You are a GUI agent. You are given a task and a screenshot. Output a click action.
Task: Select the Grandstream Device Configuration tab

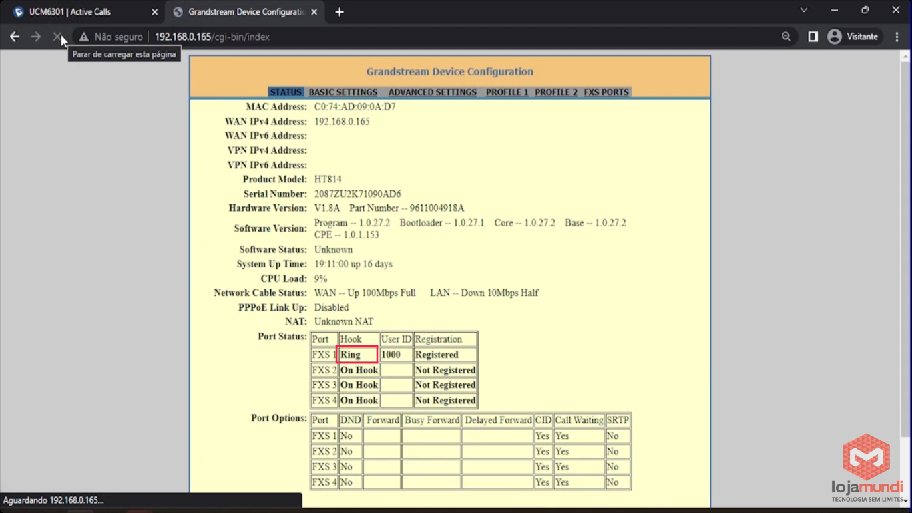244,12
